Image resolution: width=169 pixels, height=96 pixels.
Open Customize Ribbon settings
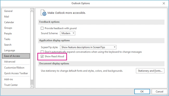(x=14, y=68)
